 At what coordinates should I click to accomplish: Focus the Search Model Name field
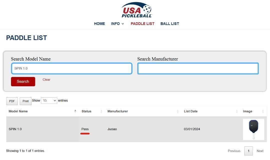point(72,68)
